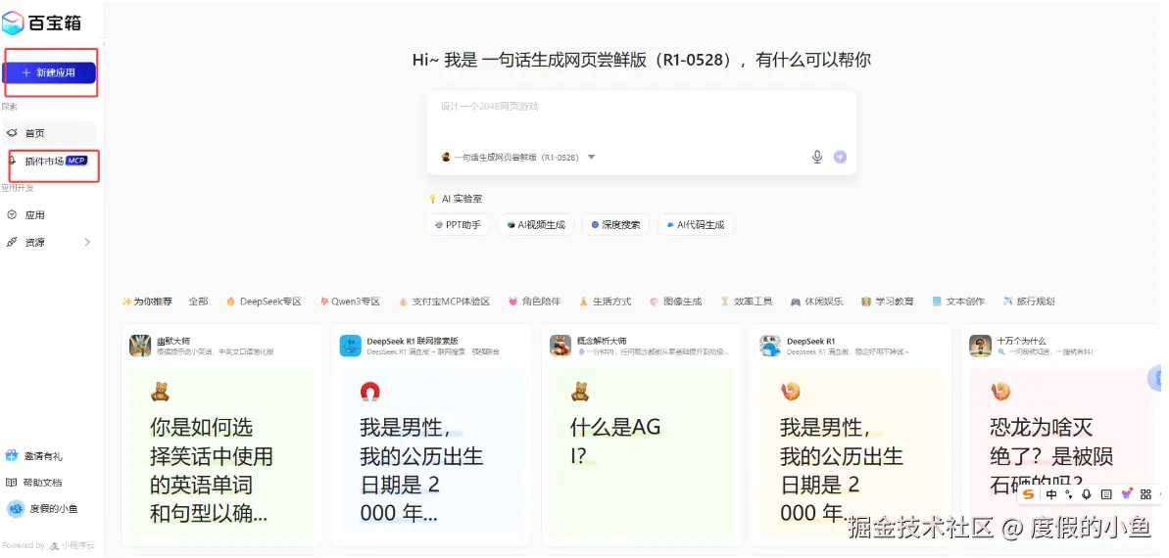Click the 小程序云 powered-by link
1169x558 pixels.
tap(73, 545)
